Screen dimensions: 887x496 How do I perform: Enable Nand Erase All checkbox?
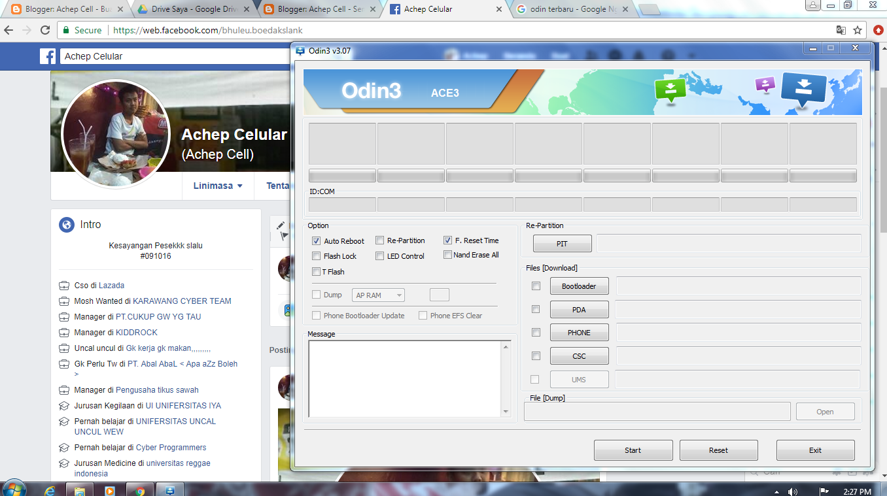pyautogui.click(x=448, y=255)
